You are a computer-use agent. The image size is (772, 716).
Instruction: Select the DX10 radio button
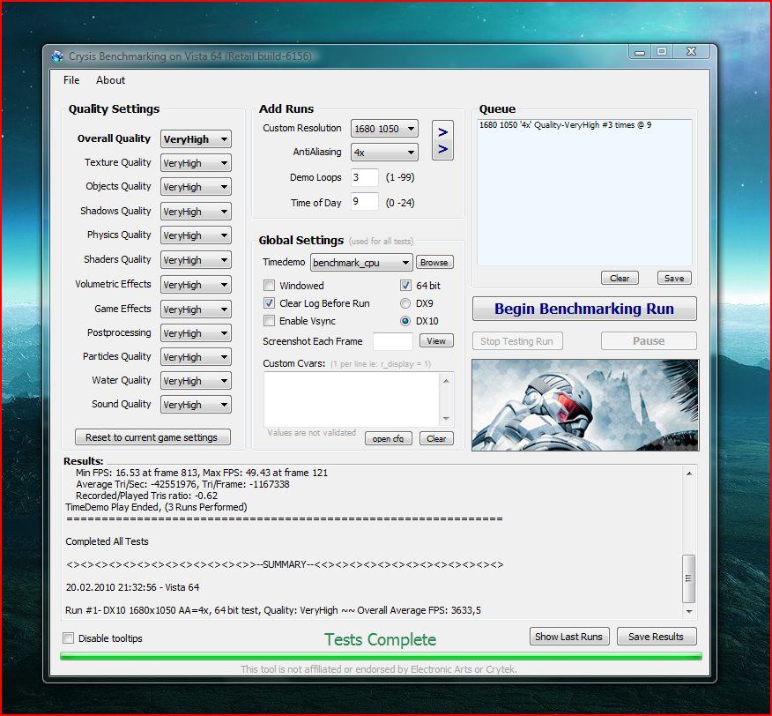(405, 321)
